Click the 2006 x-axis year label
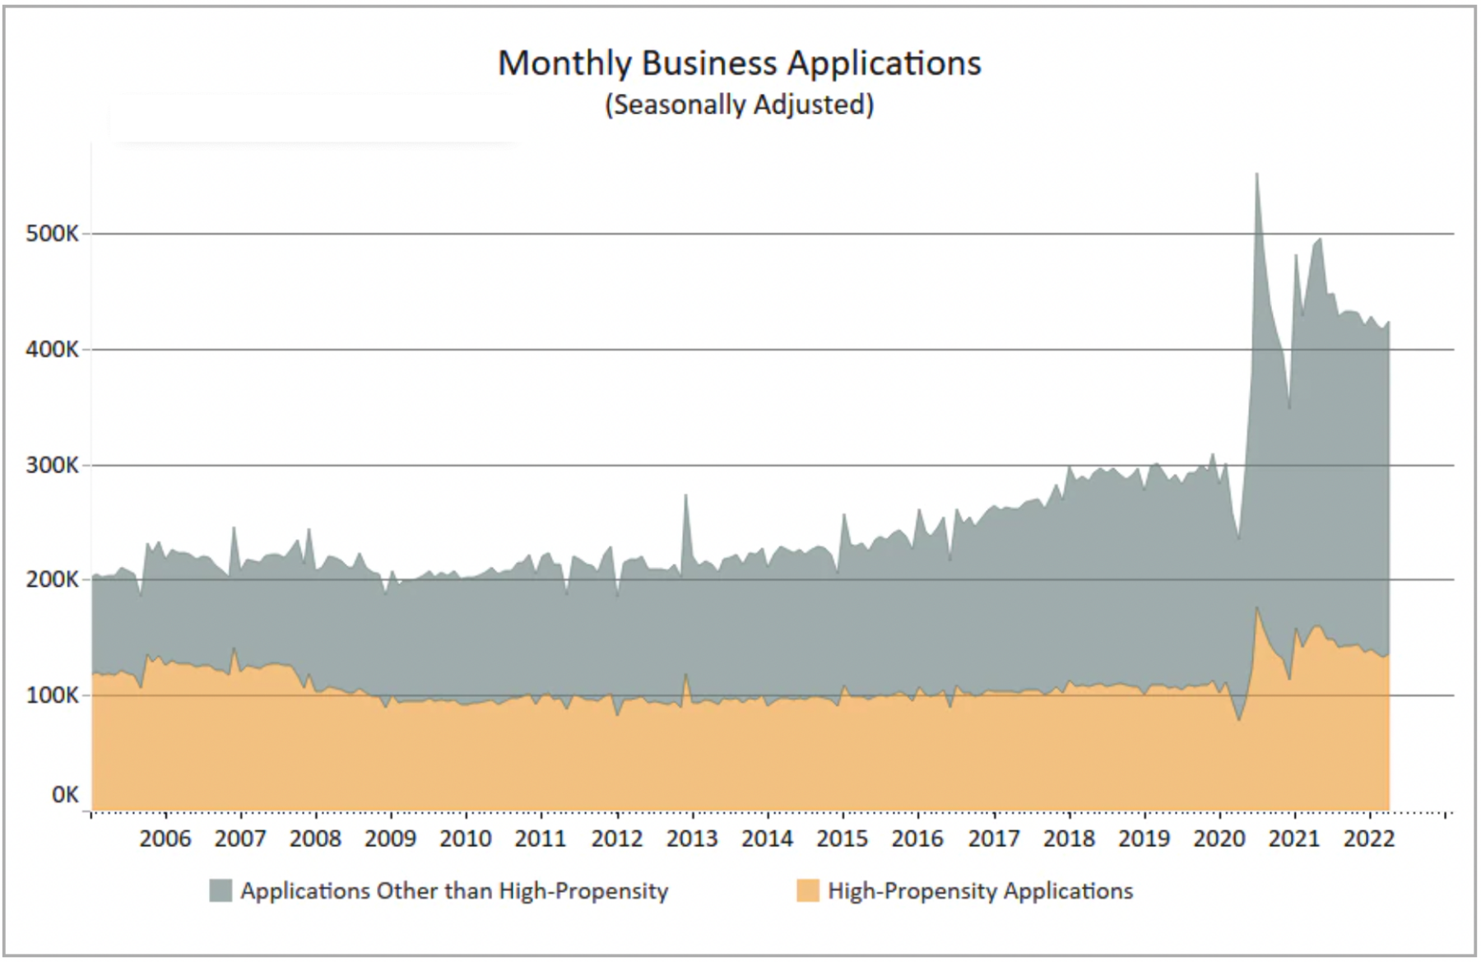Viewport: 1481px width, 962px height. [165, 839]
